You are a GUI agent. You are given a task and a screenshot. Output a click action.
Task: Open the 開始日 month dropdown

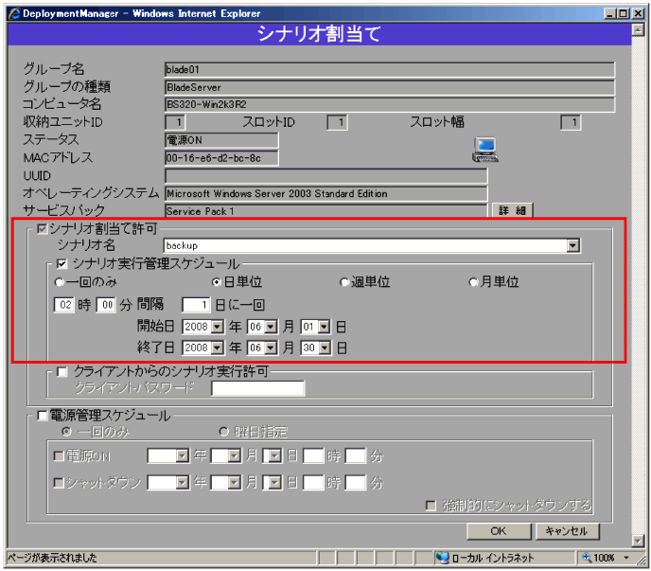tap(271, 327)
